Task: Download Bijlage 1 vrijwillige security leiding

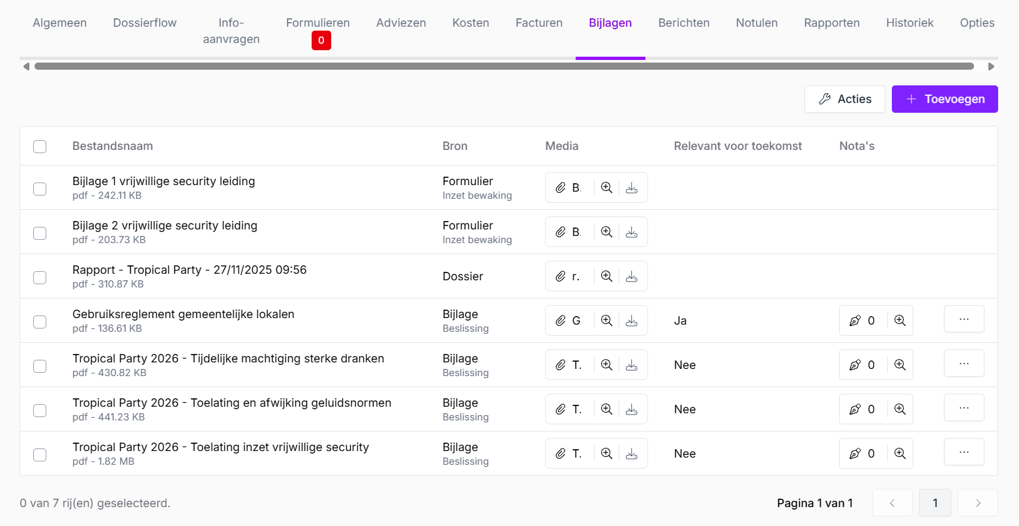Action: click(x=631, y=188)
